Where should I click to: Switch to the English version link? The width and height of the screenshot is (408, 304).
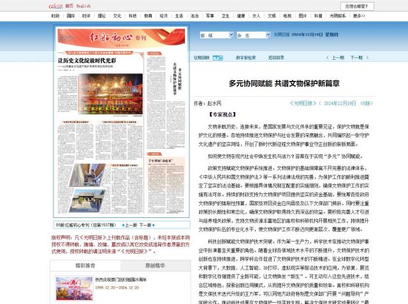click(84, 6)
